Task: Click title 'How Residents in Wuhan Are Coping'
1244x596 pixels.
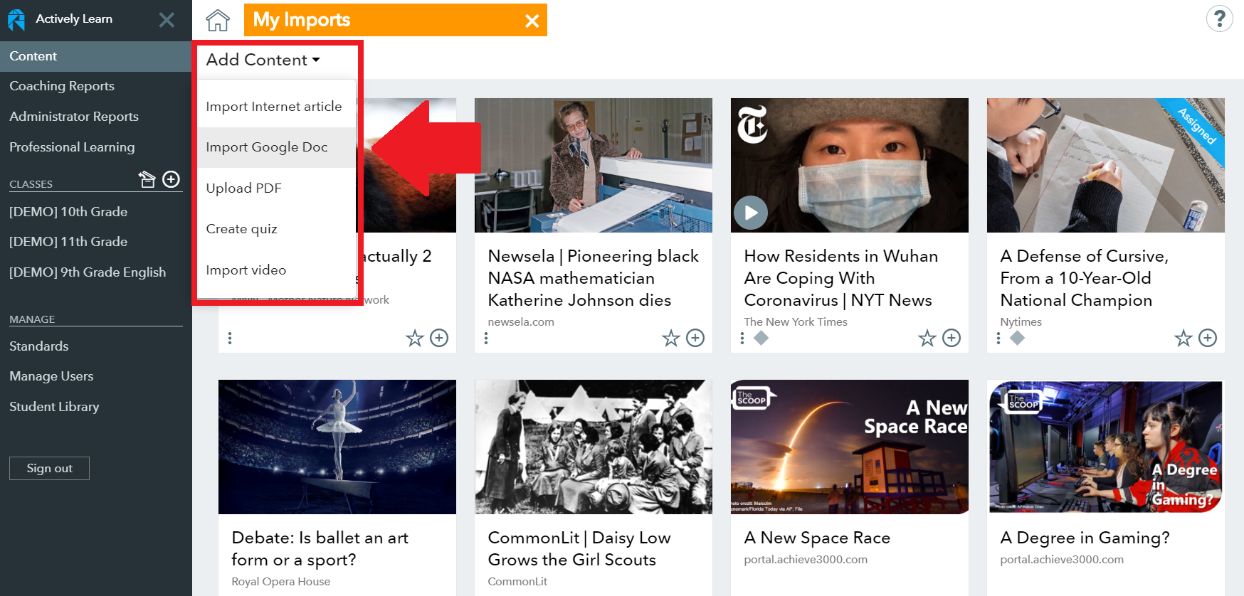Action: pyautogui.click(x=841, y=278)
